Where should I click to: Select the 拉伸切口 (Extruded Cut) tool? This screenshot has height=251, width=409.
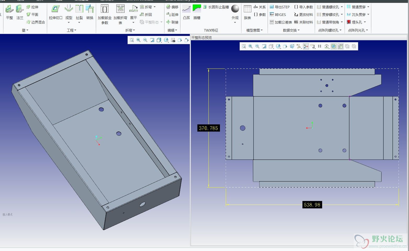(56, 12)
